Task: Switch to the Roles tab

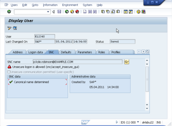Action: pyautogui.click(x=102, y=52)
